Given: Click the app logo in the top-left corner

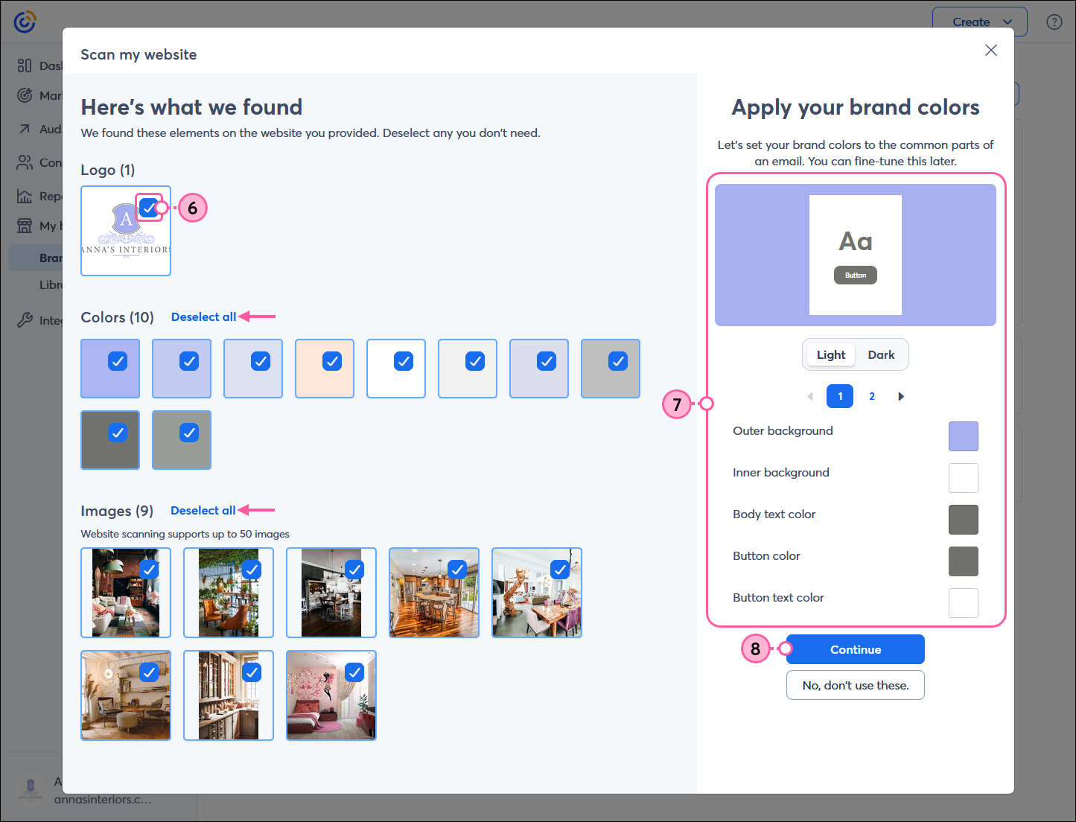Looking at the screenshot, I should [25, 22].
